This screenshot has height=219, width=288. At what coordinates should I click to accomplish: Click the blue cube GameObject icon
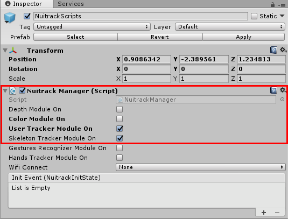(x=10, y=18)
